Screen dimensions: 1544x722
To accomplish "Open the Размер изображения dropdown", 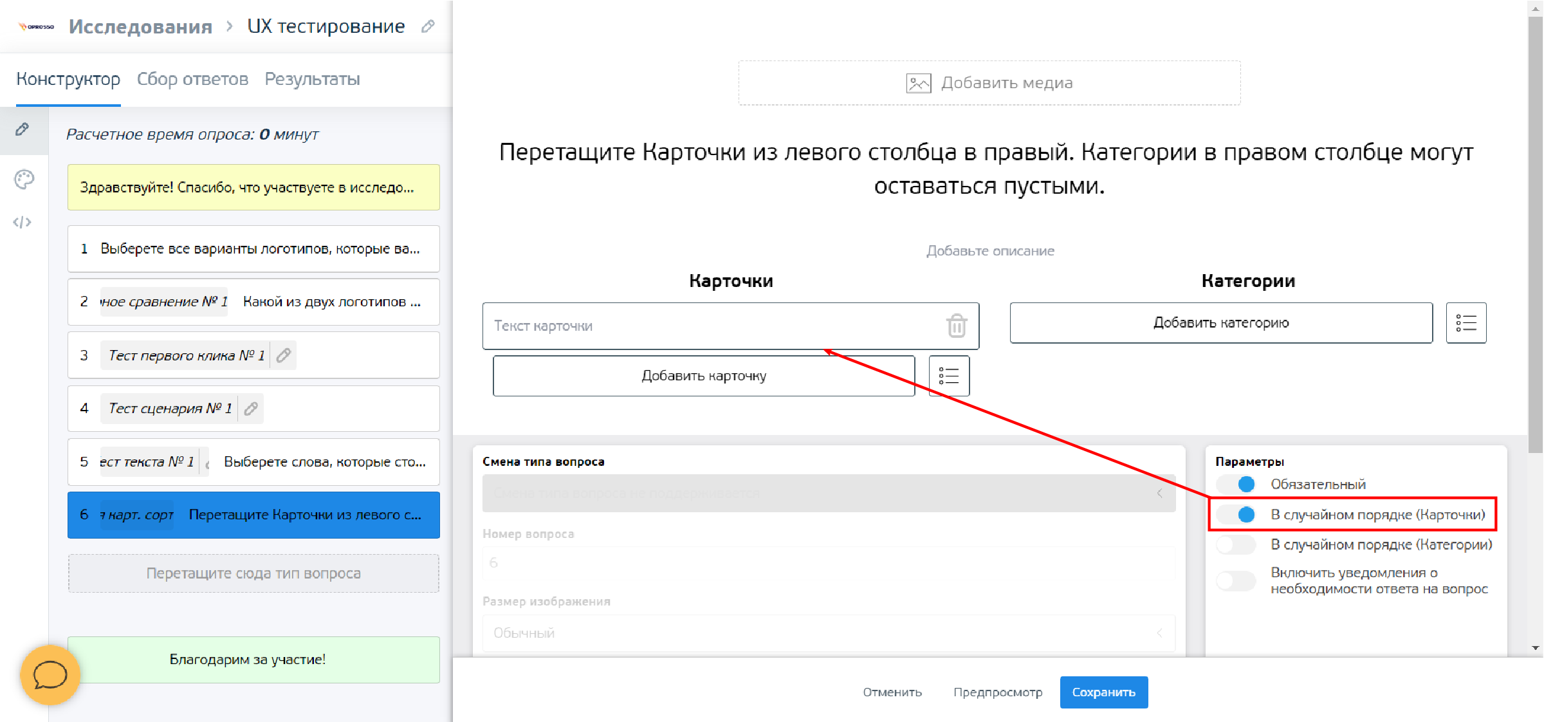I will (x=829, y=633).
